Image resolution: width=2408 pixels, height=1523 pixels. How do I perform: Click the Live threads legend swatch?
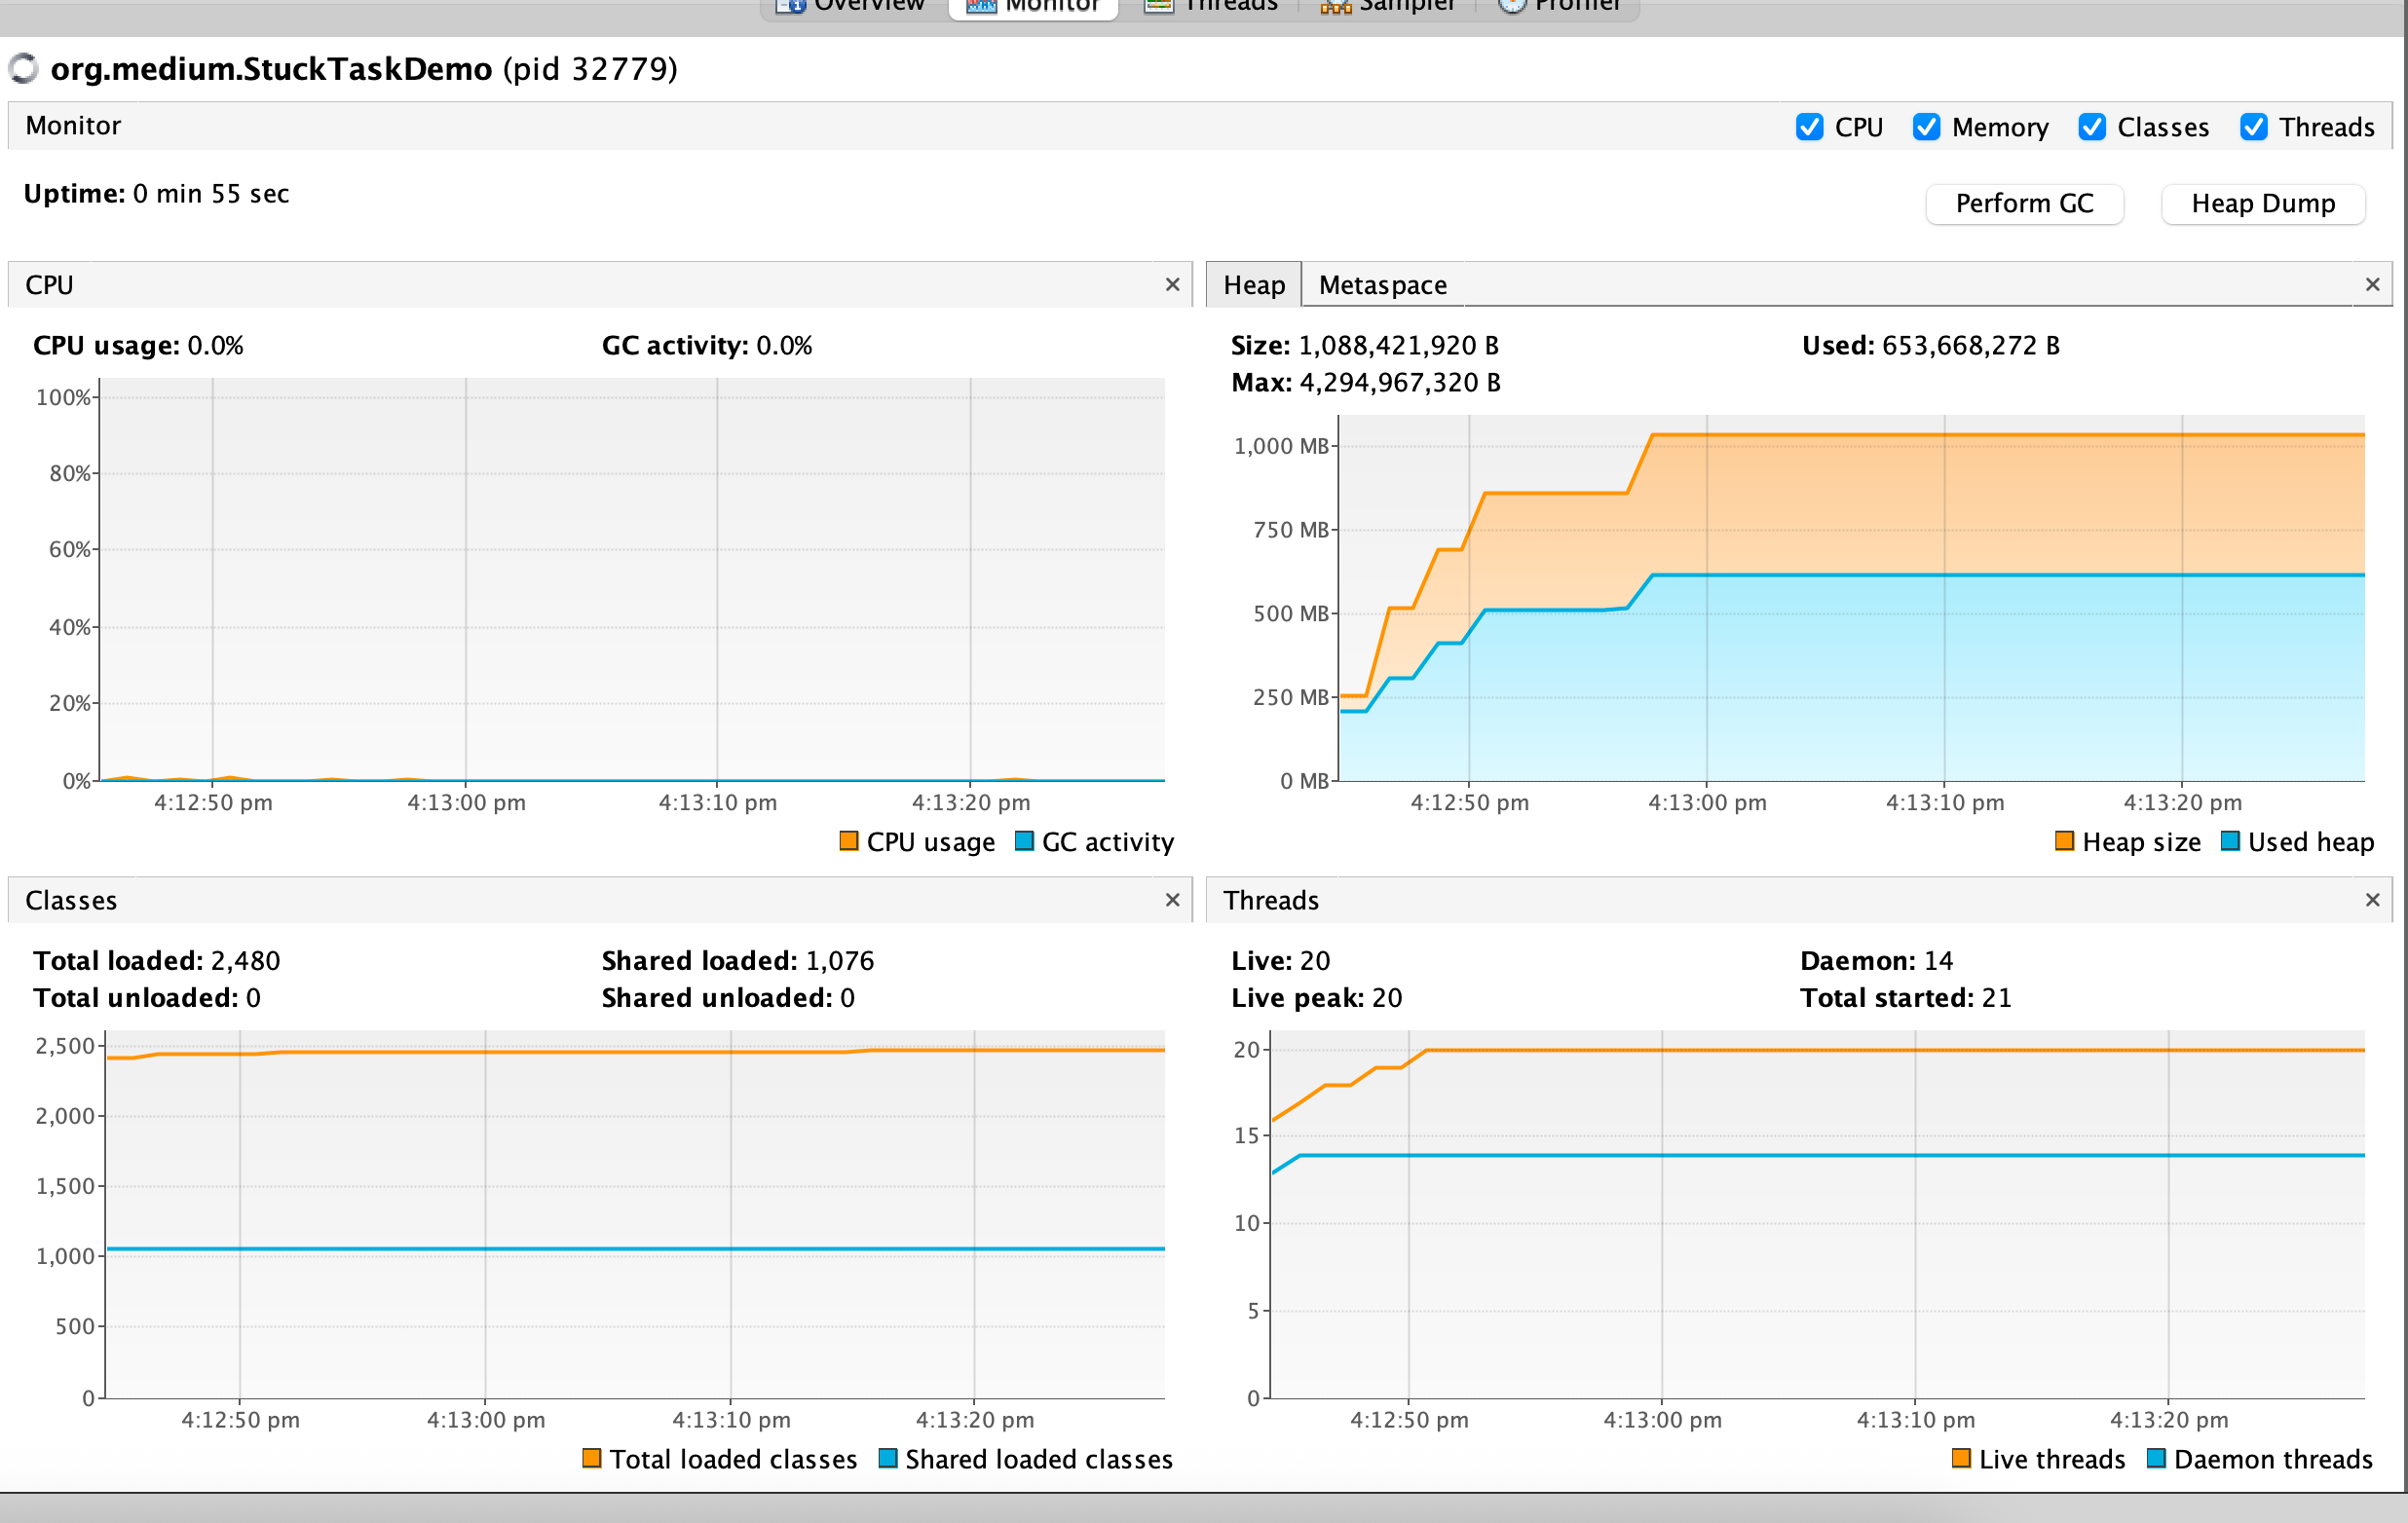pyautogui.click(x=1960, y=1459)
